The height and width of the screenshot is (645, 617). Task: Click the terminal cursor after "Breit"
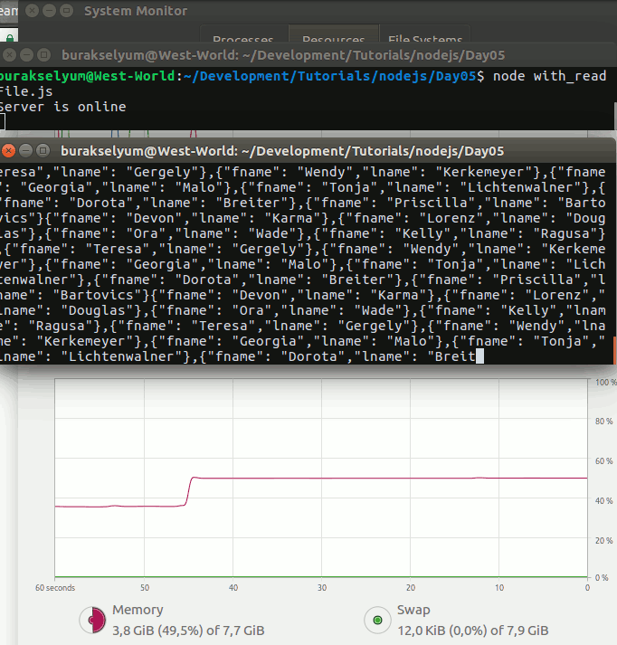click(x=480, y=356)
